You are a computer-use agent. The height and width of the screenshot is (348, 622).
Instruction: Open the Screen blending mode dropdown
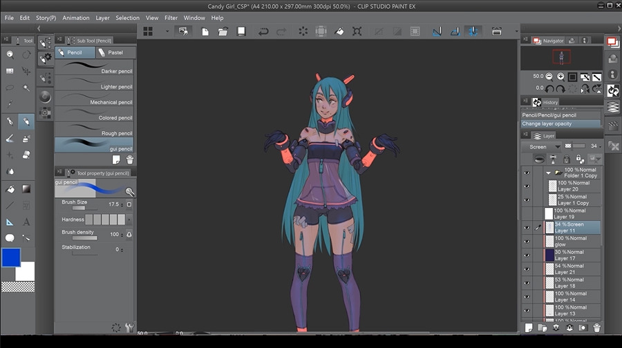point(543,146)
